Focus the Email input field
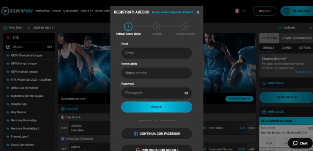Image resolution: width=313 pixels, height=151 pixels. (156, 53)
